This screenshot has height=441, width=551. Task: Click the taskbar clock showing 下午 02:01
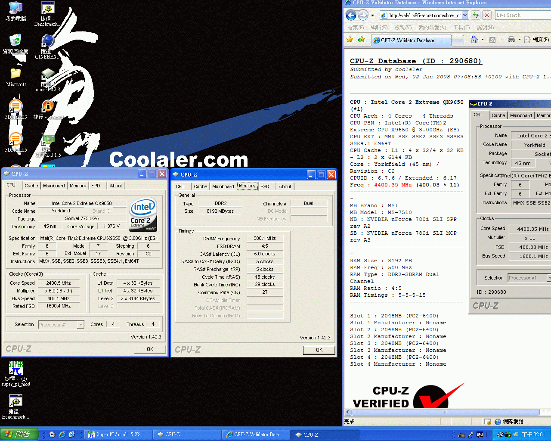click(533, 435)
